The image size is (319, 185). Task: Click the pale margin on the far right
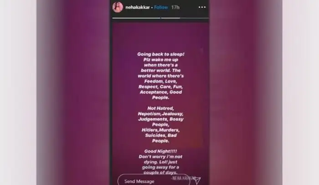click(x=301, y=92)
